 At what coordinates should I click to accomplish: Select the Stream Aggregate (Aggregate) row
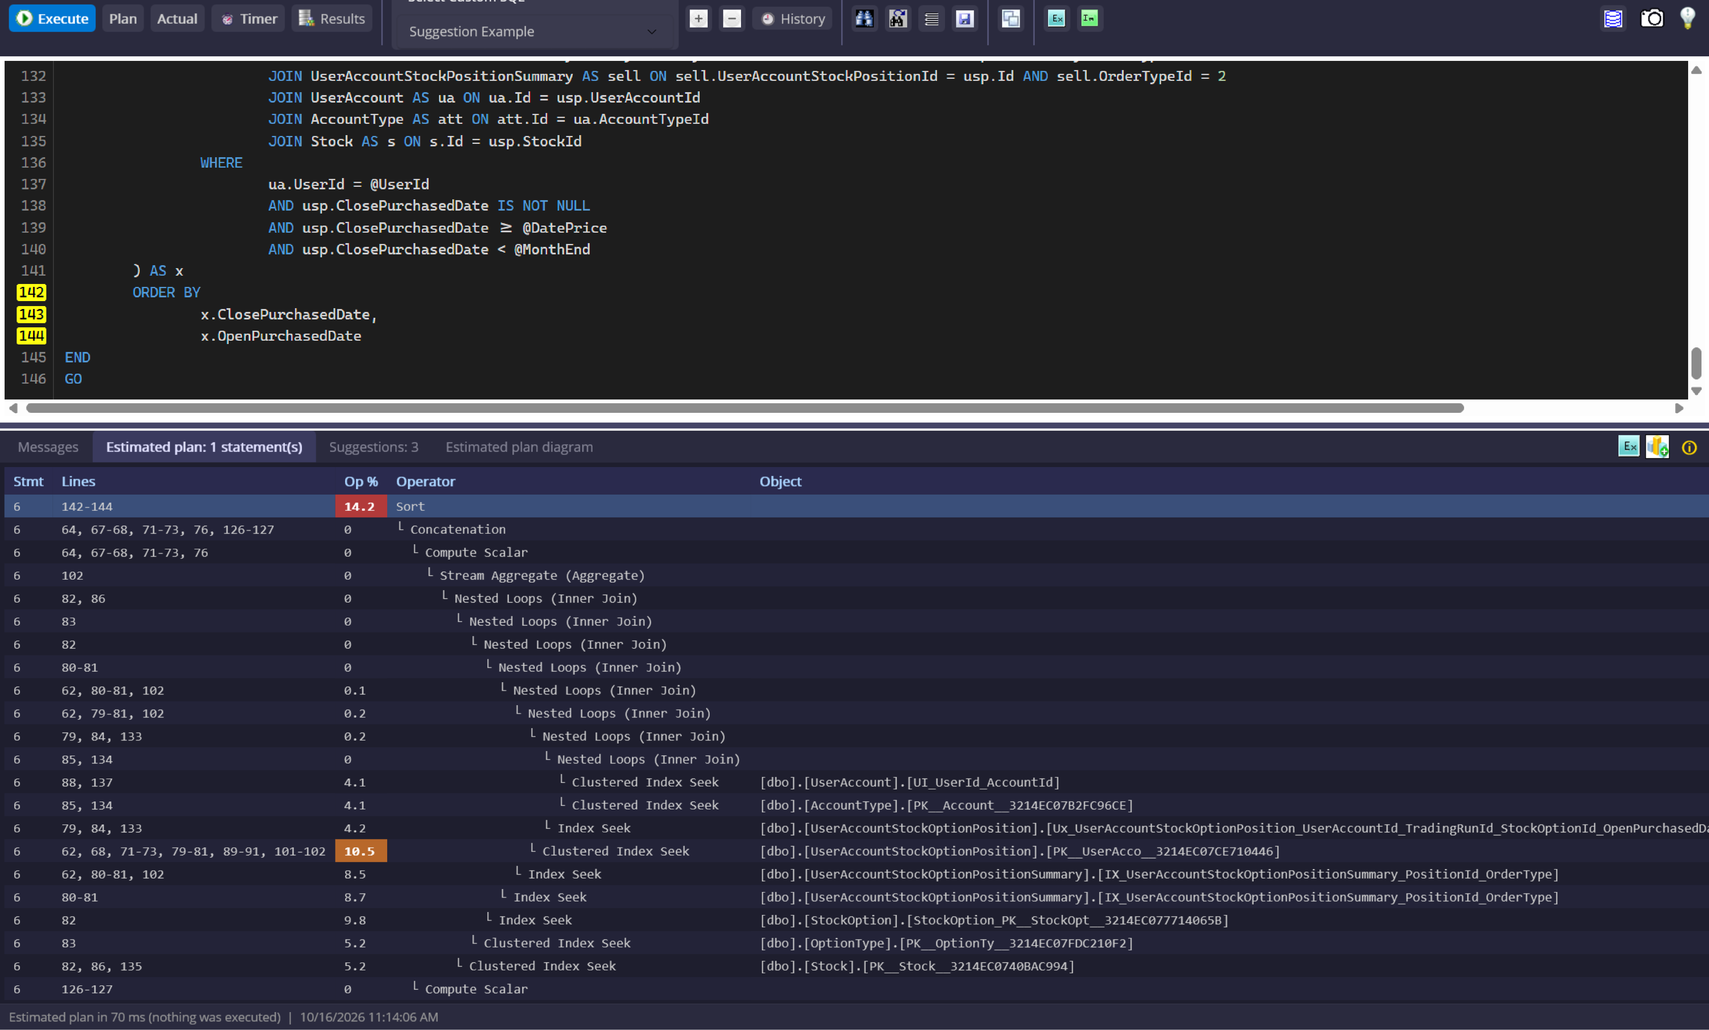click(856, 575)
